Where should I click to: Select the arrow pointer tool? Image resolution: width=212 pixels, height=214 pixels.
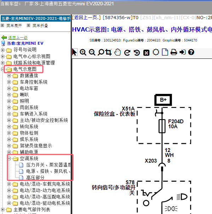pyautogui.click(x=75, y=52)
